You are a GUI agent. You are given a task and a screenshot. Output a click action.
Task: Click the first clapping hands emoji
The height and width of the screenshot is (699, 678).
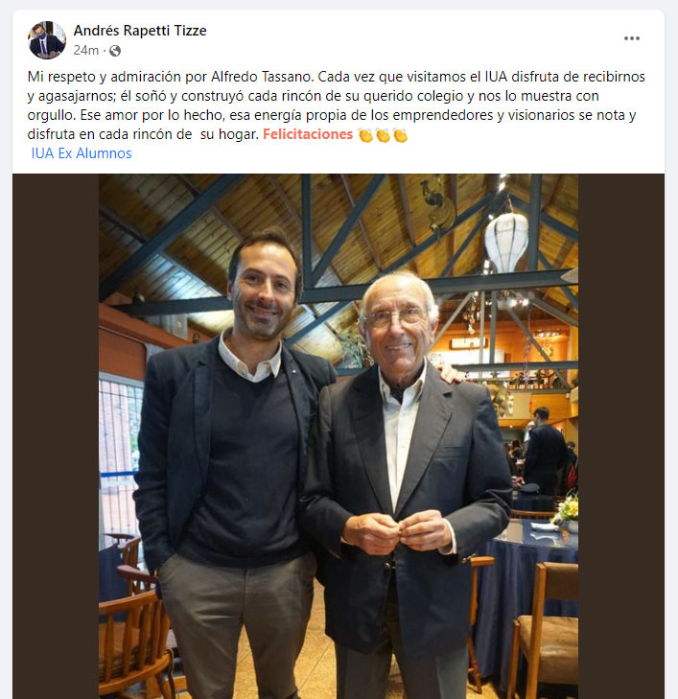[x=365, y=134]
